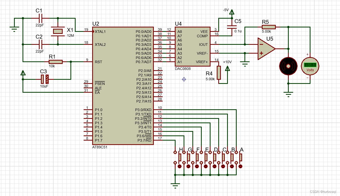Click the -5V power terminal arrow
340x196 pixels.
click(232, 12)
